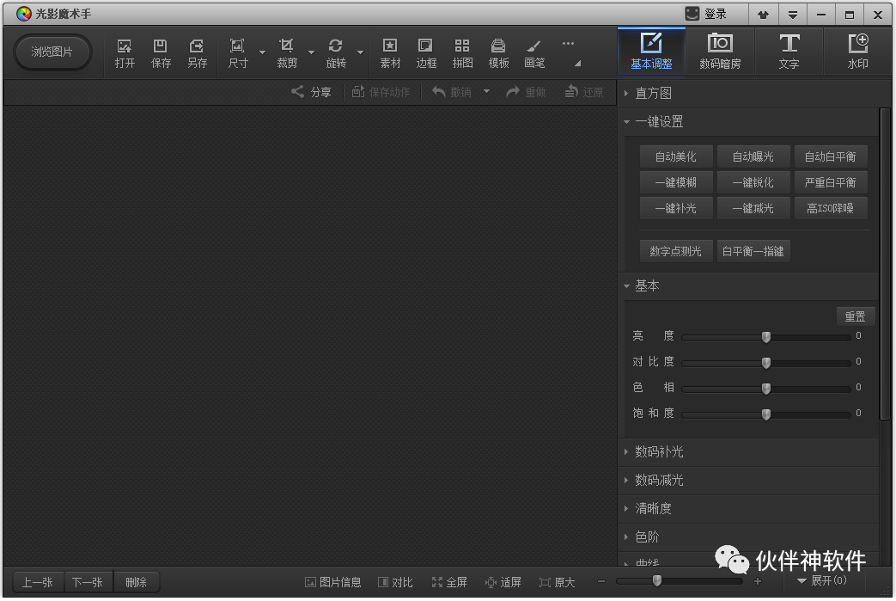Viewport: 896px width, 601px height.
Task: Open the 素材 materials tool
Action: (x=390, y=54)
